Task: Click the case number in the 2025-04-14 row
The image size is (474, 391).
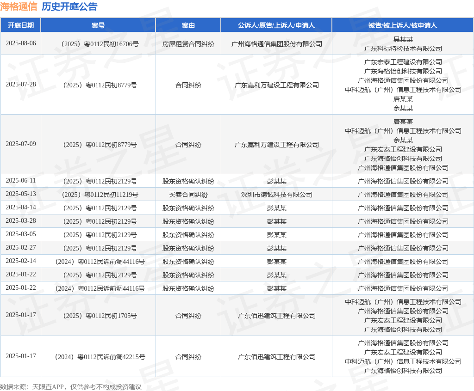Action: (98, 208)
